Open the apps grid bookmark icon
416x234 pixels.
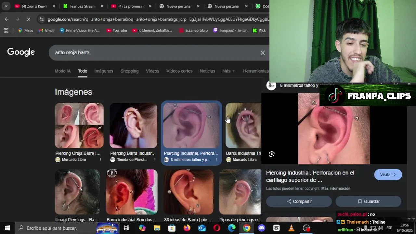(x=6, y=30)
